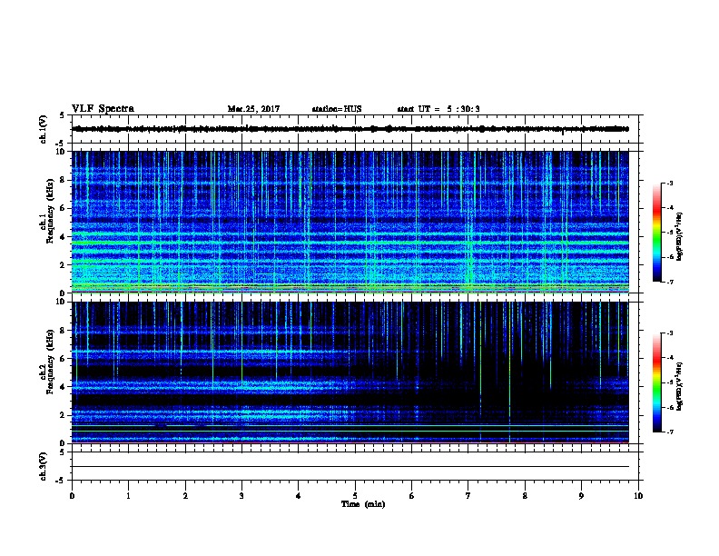Click the ch.1 colorbar log(PSD) label
Viewport: 719px width, 556px height.
point(680,236)
